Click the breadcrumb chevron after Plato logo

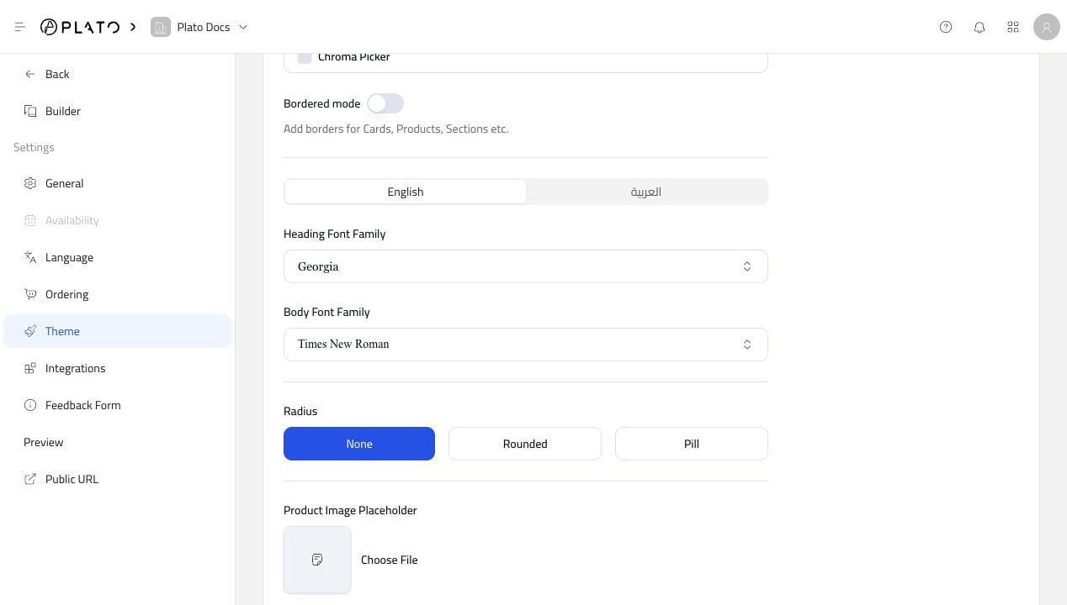[x=133, y=27]
